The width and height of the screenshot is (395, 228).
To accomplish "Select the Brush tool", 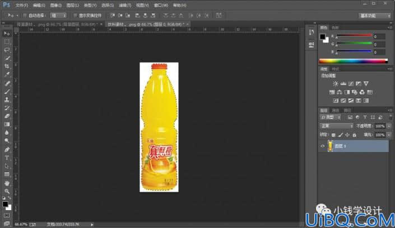I will coord(7,92).
